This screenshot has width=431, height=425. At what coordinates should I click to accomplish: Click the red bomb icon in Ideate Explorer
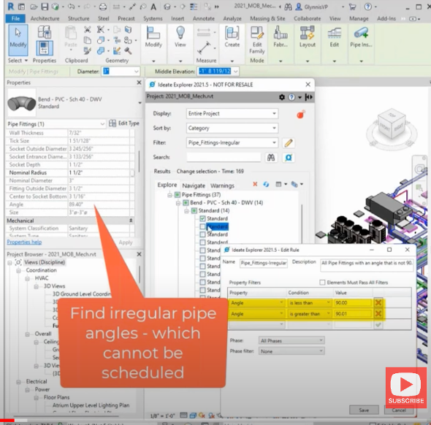(x=301, y=115)
